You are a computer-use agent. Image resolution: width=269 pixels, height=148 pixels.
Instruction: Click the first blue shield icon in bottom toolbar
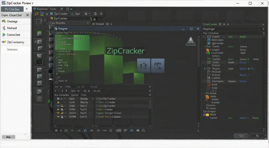(85, 131)
